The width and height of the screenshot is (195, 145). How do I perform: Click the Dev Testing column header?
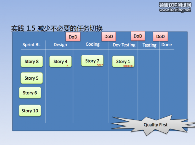pos(124,45)
